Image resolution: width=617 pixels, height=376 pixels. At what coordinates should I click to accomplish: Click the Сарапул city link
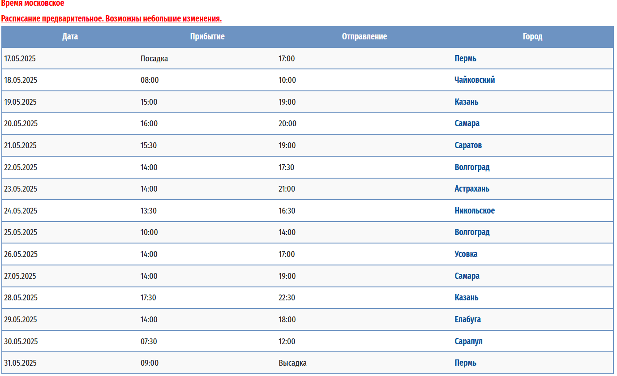click(469, 342)
